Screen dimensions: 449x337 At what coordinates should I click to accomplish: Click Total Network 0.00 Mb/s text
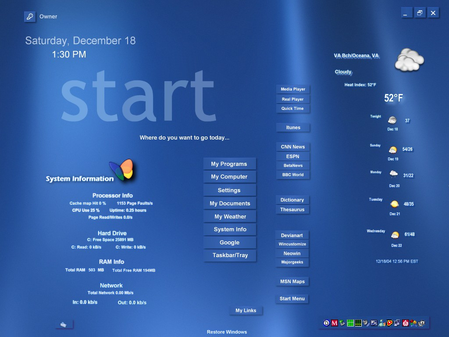point(110,293)
